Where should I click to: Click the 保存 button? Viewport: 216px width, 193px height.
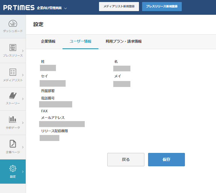pos(166,159)
